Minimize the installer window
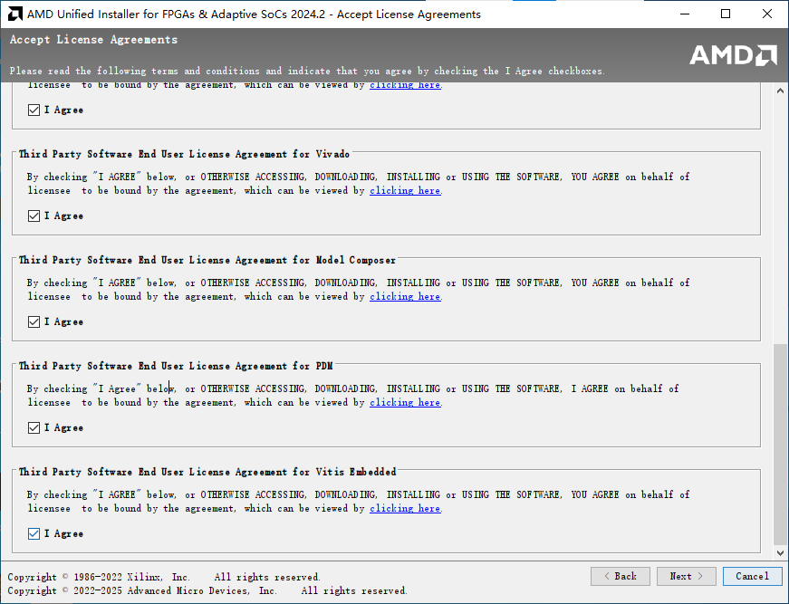This screenshot has height=604, width=789. pos(685,14)
